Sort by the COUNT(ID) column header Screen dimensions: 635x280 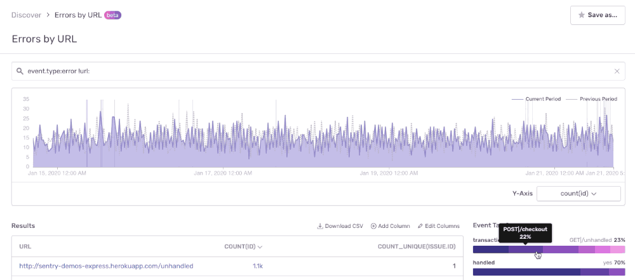pyautogui.click(x=243, y=246)
